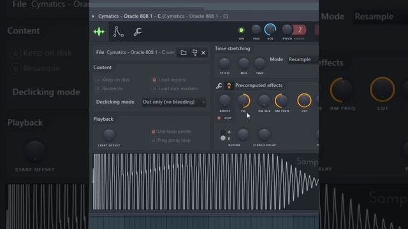The image size is (408, 229).
Task: Click the channel PITCH knob in header
Action: [x=287, y=30]
